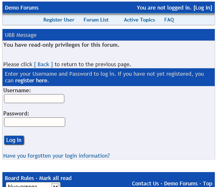
Task: Click the "Password:" label
Action: [16, 114]
